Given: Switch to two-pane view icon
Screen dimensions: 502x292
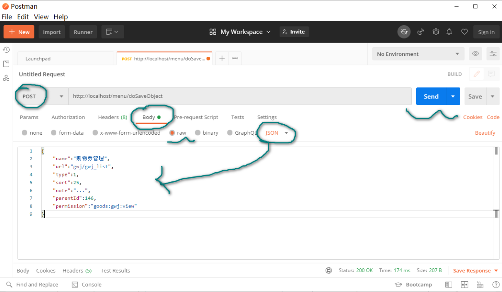Looking at the screenshot, I should tap(464, 285).
